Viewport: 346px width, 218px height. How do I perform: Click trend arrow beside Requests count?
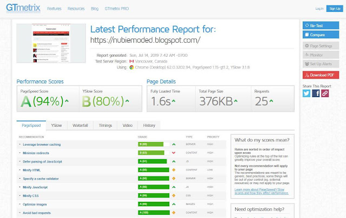(x=271, y=101)
